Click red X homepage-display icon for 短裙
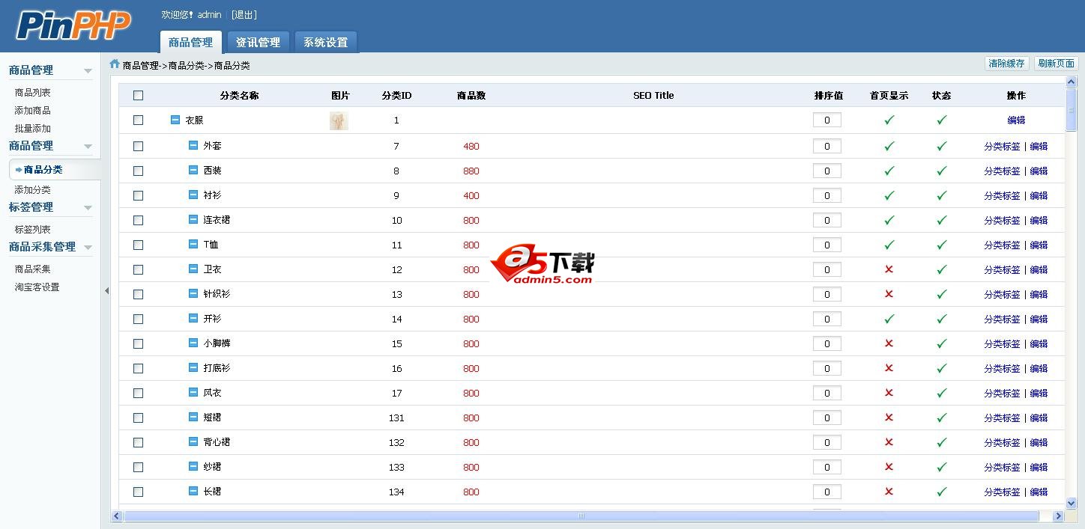 [x=889, y=418]
